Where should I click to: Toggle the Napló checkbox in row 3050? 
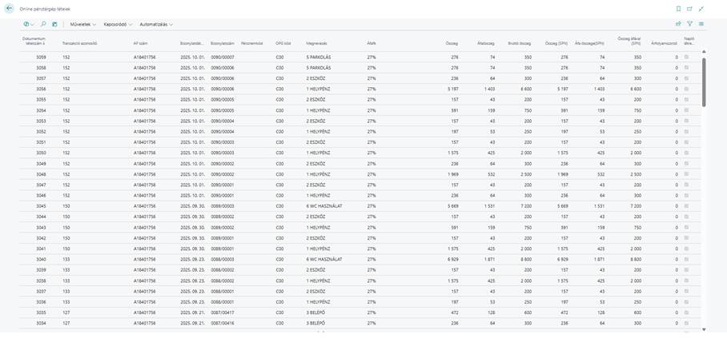(x=686, y=153)
